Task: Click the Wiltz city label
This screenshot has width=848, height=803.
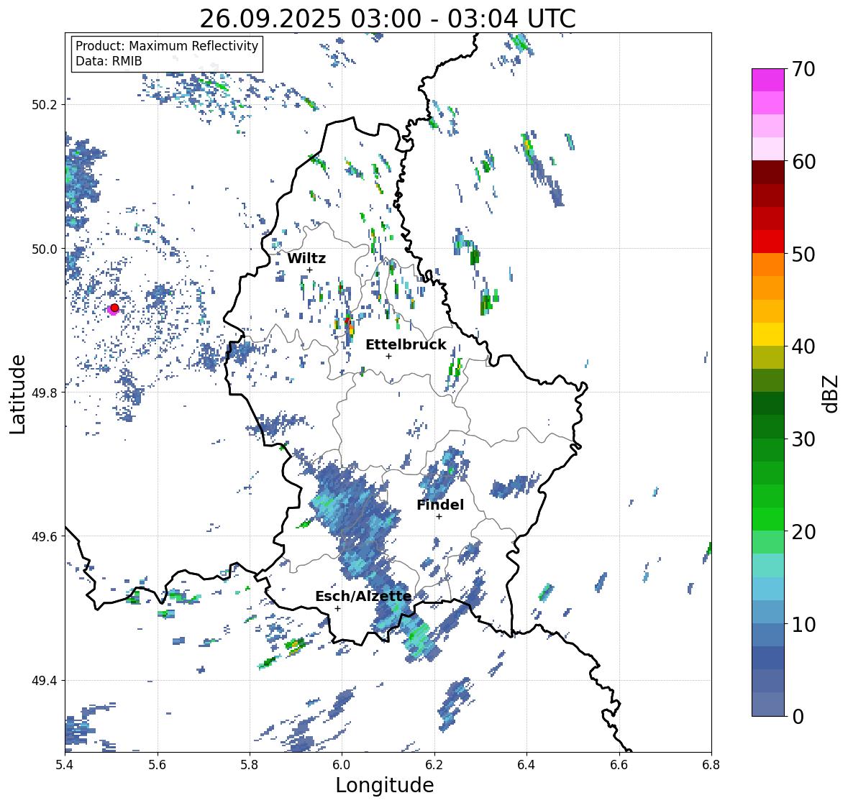Action: click(x=306, y=258)
